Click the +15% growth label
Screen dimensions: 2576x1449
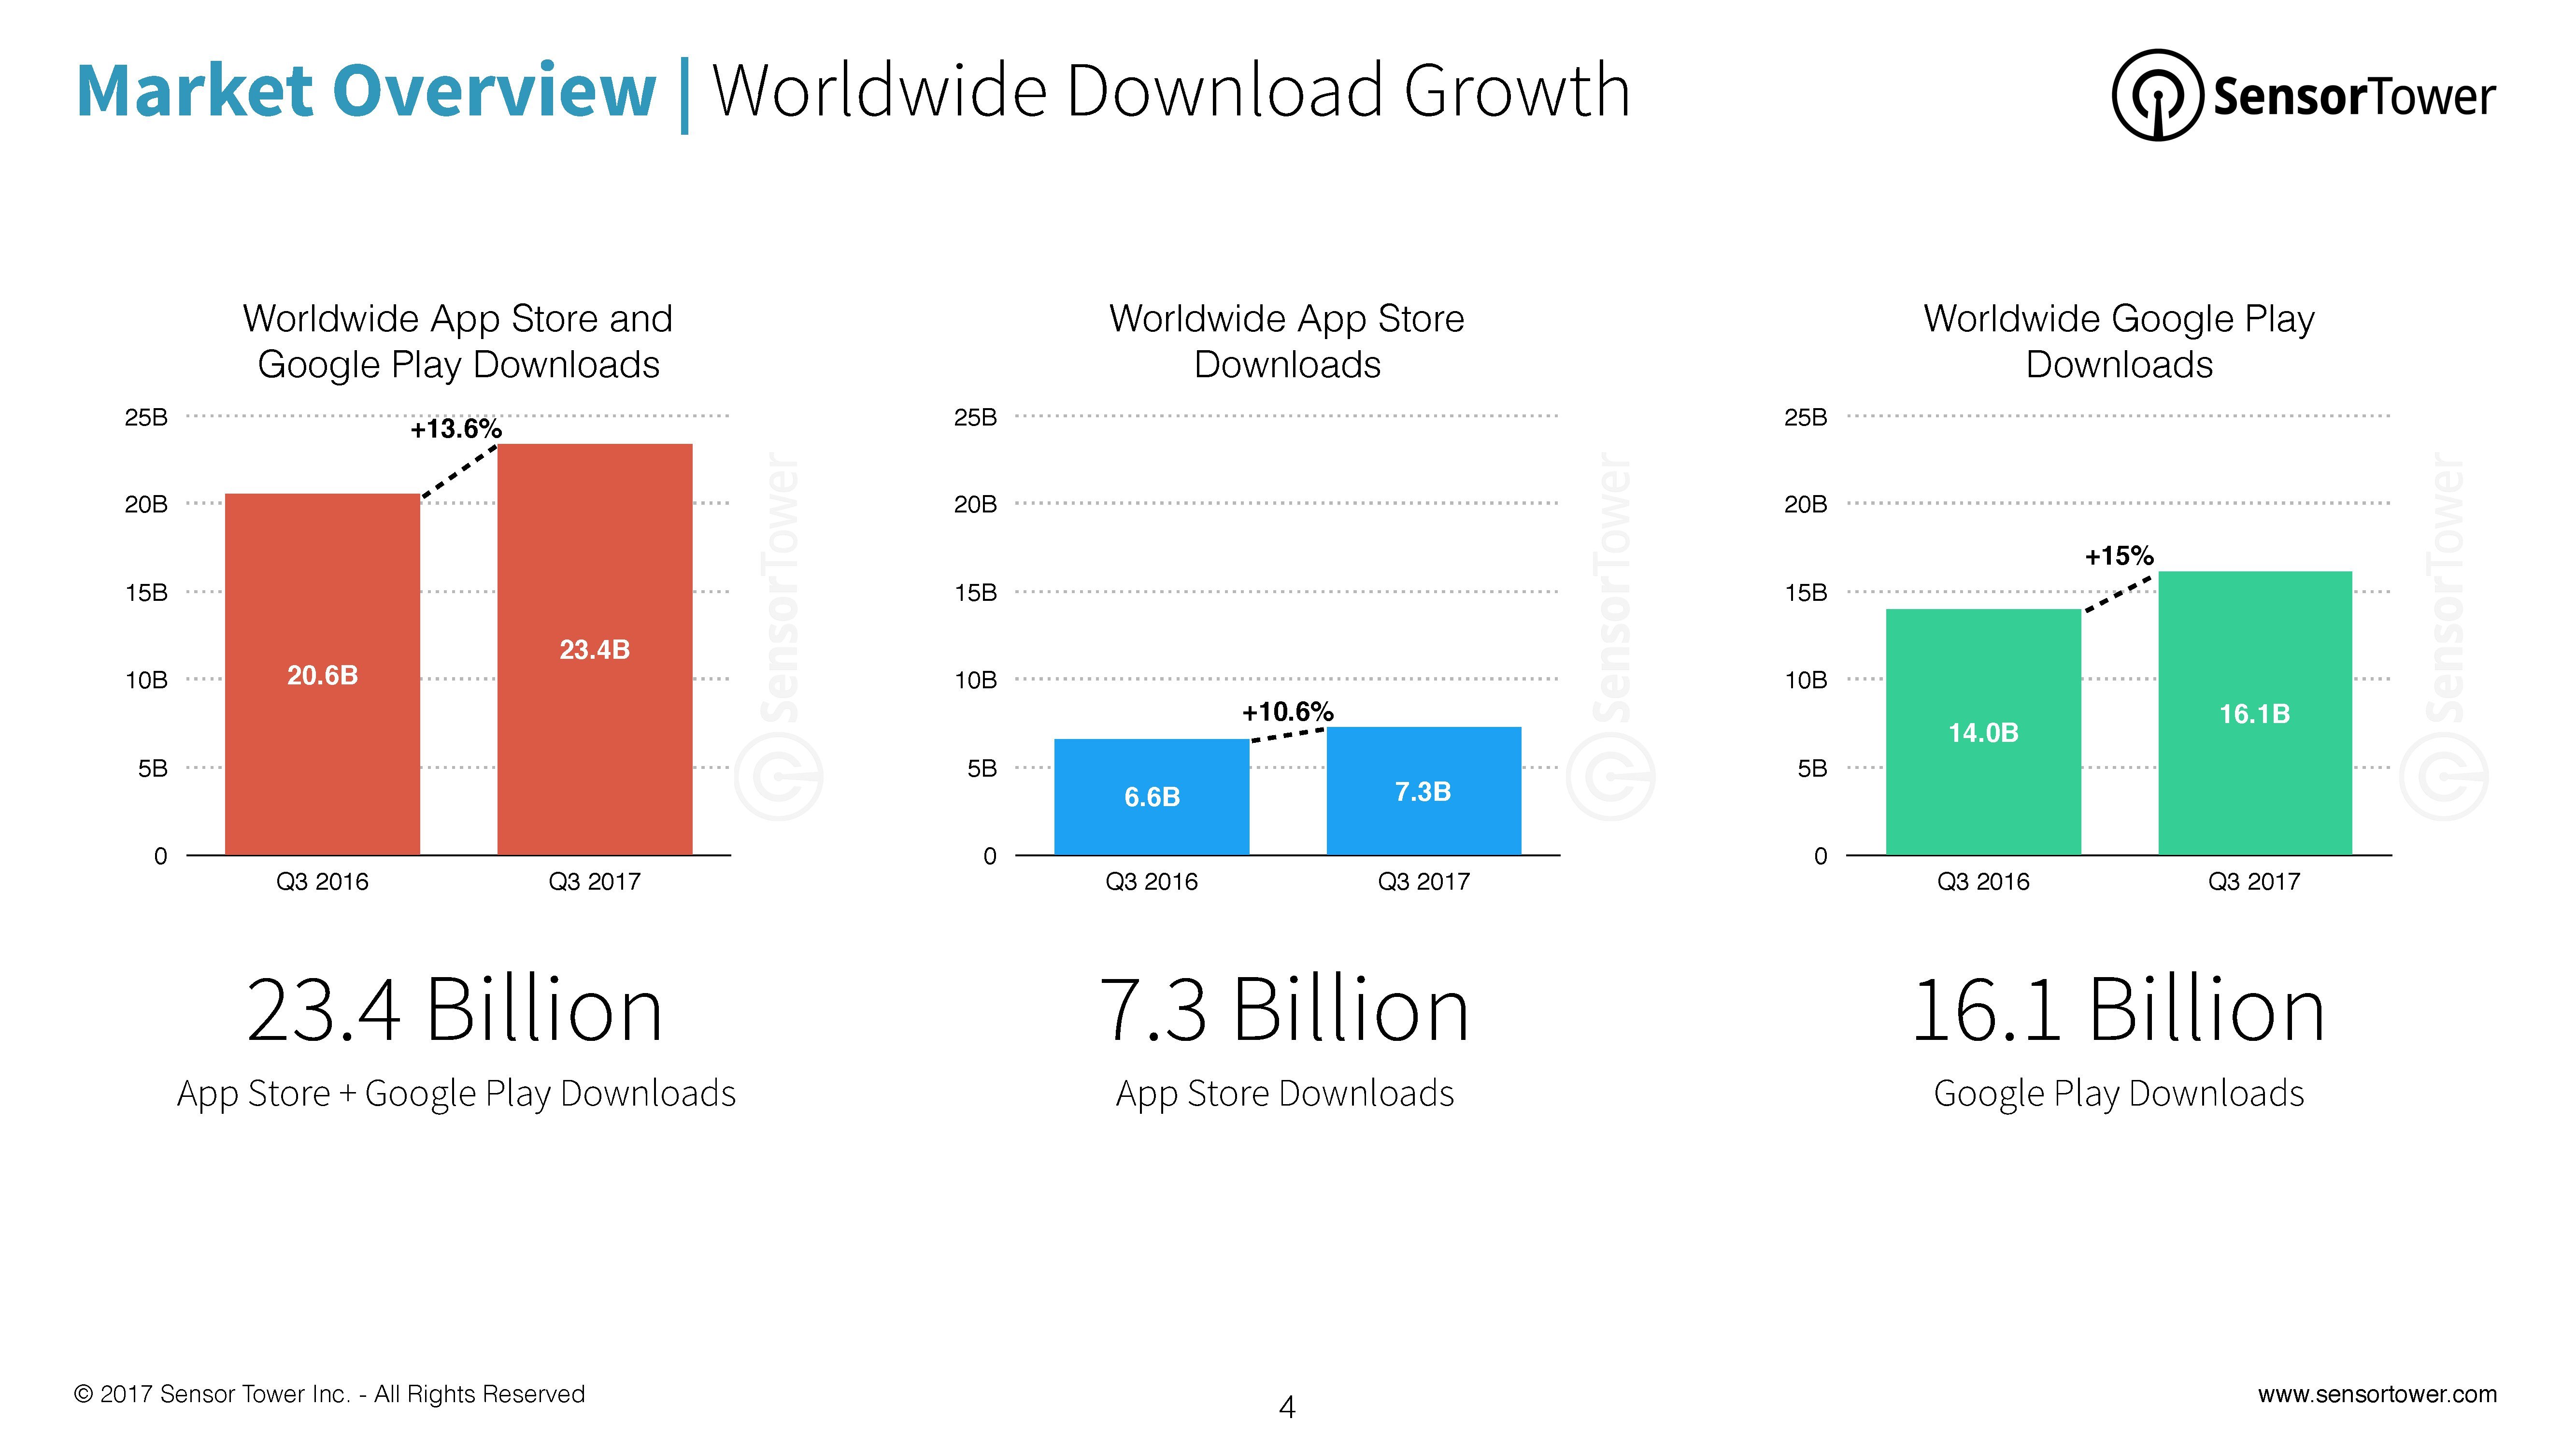tap(2118, 556)
